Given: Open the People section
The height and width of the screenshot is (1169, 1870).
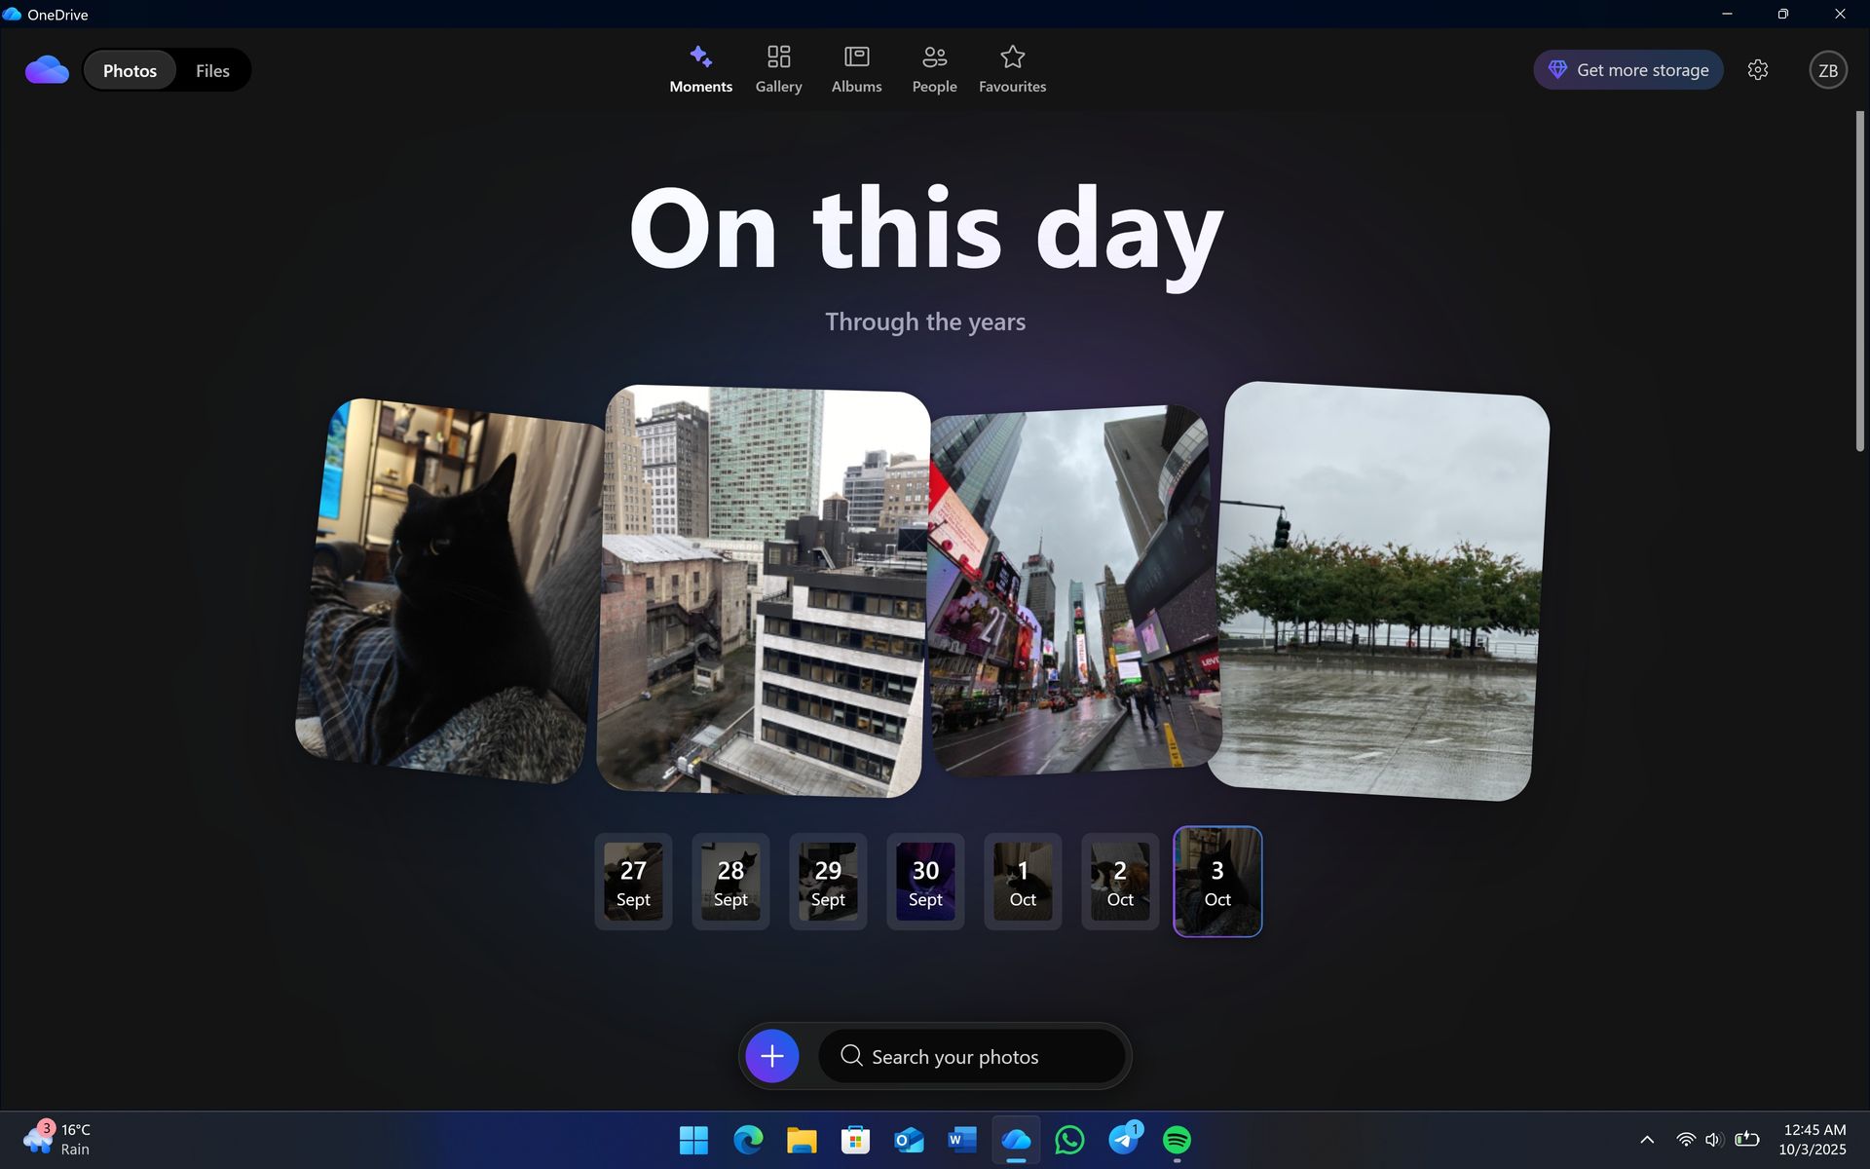Looking at the screenshot, I should click(x=933, y=68).
